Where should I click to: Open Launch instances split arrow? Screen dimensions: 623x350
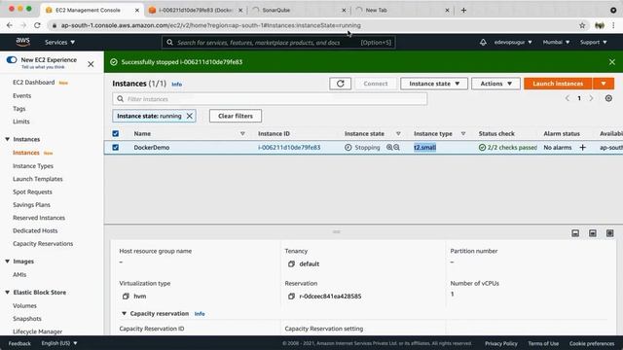pyautogui.click(x=604, y=84)
